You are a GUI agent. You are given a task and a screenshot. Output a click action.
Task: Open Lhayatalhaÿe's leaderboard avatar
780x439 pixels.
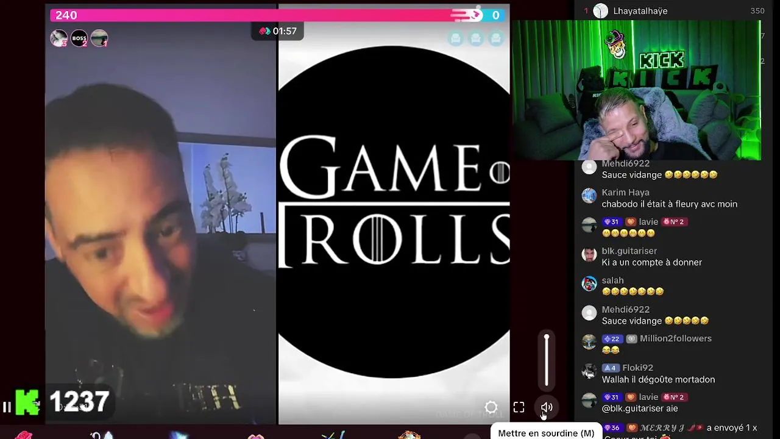601,11
